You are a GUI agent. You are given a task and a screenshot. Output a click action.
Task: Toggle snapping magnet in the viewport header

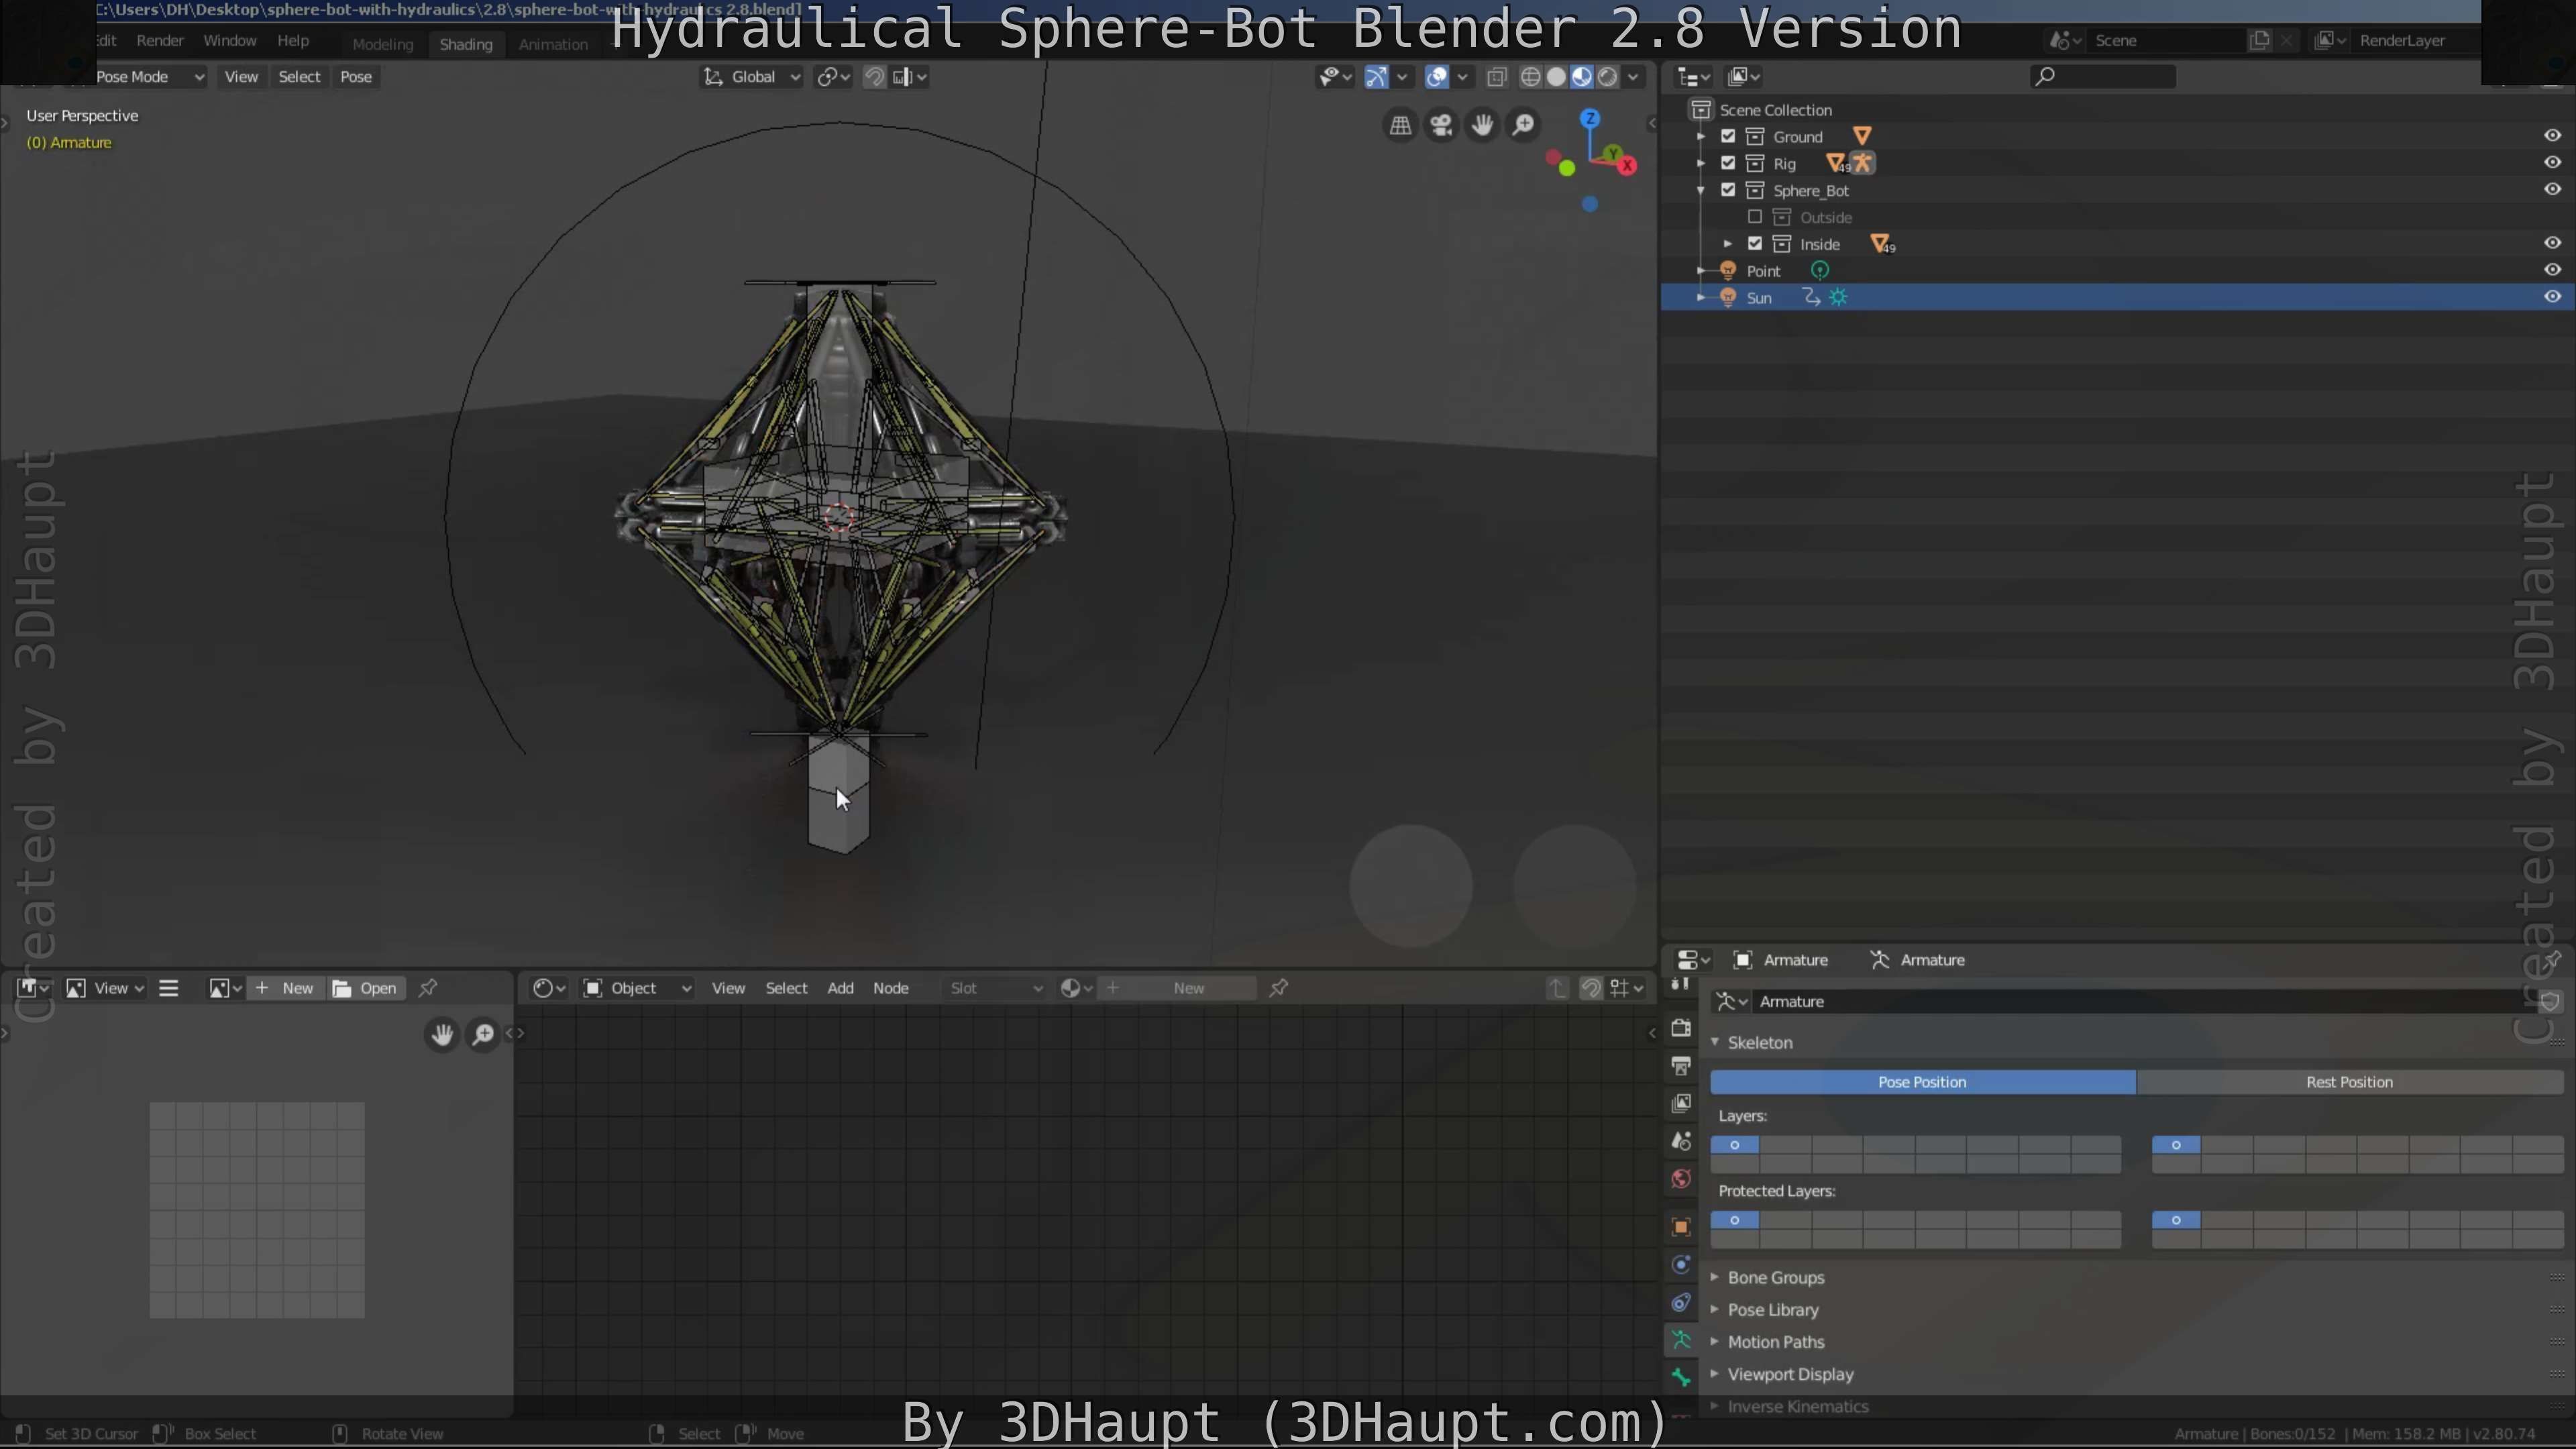[x=874, y=77]
